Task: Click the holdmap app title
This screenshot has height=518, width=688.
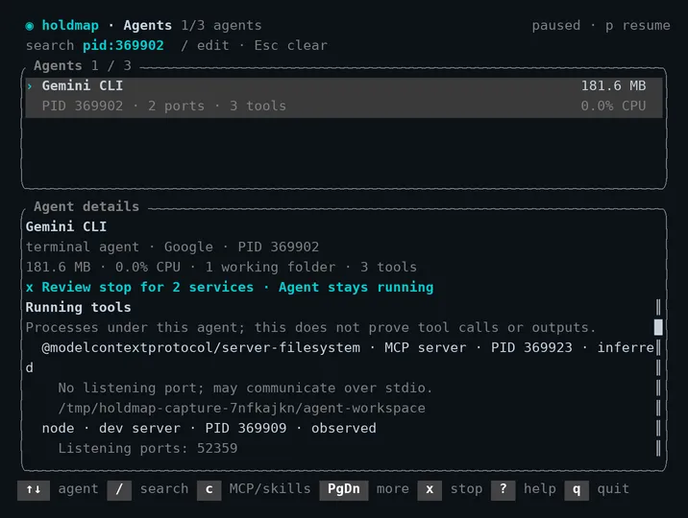Action: point(70,25)
